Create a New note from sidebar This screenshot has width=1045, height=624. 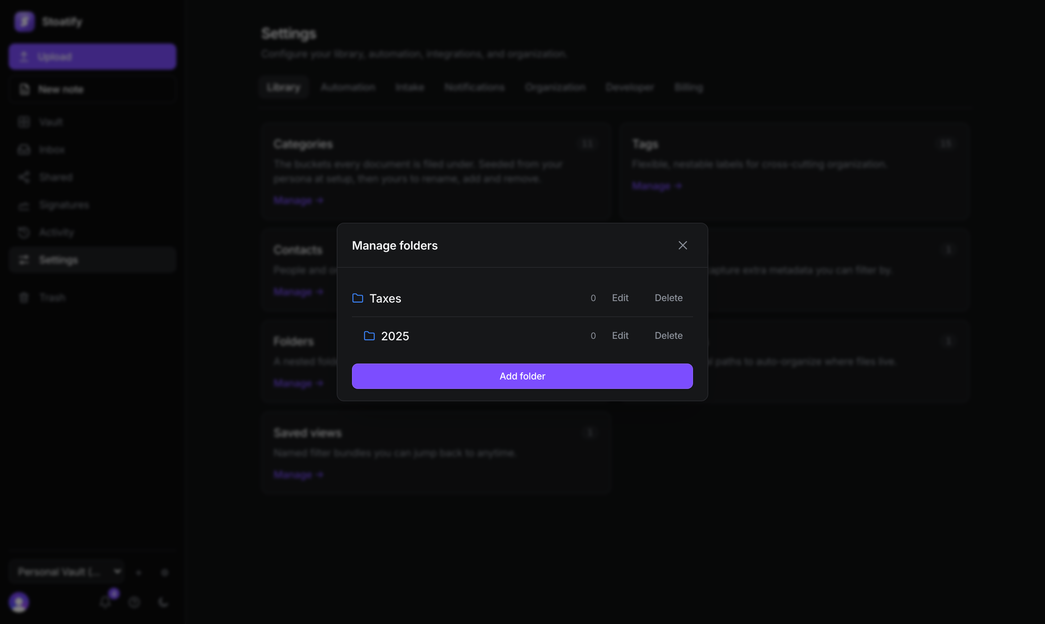coord(92,89)
